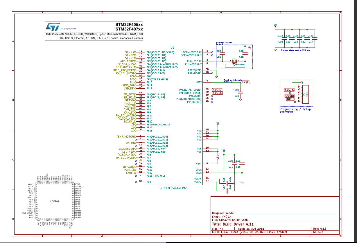Select capacitor C35 near VDDA
Screen dimensions: 357x243
point(242,164)
